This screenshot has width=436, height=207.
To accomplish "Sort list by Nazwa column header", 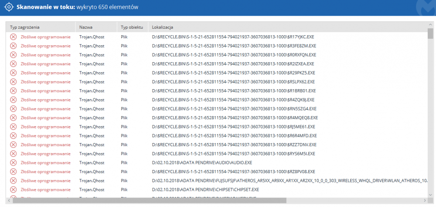I will pyautogui.click(x=86, y=27).
